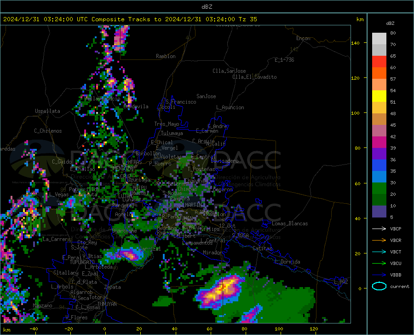Pick the yellow 51-54 dBZ swatch
Viewport: 414px width, 335px height.
pos(379,96)
